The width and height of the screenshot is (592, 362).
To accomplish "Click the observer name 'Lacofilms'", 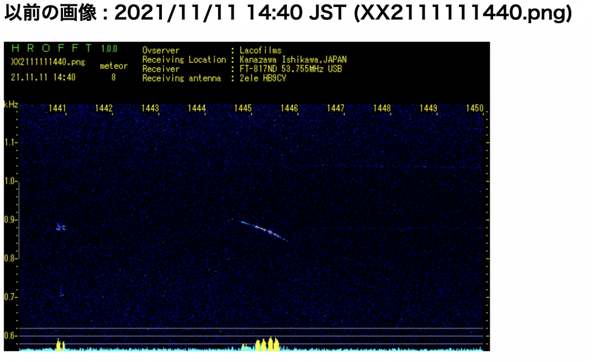I will [x=261, y=50].
